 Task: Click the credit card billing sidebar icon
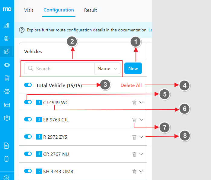point(6,105)
